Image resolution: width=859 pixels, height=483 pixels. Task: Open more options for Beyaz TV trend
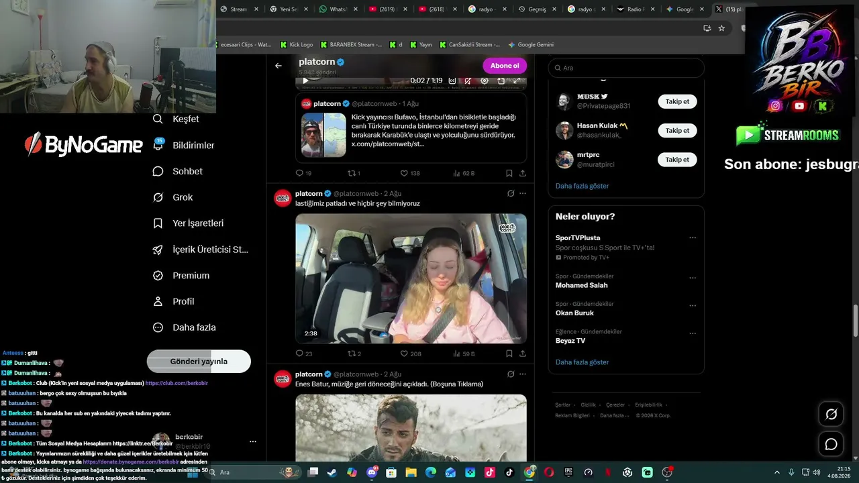coord(693,333)
